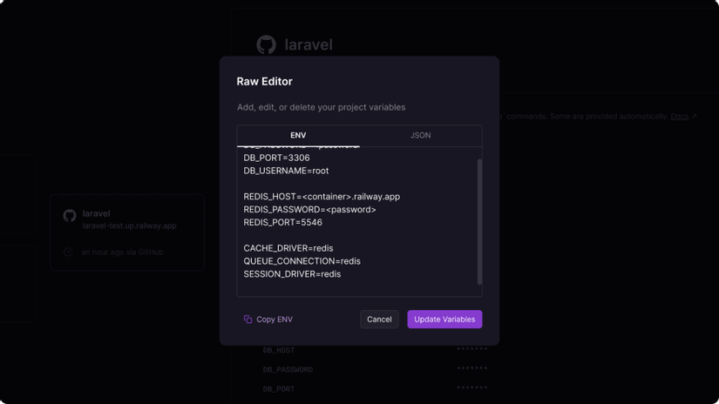Click masked value of DB_PORT
The width and height of the screenshot is (719, 404).
click(471, 387)
